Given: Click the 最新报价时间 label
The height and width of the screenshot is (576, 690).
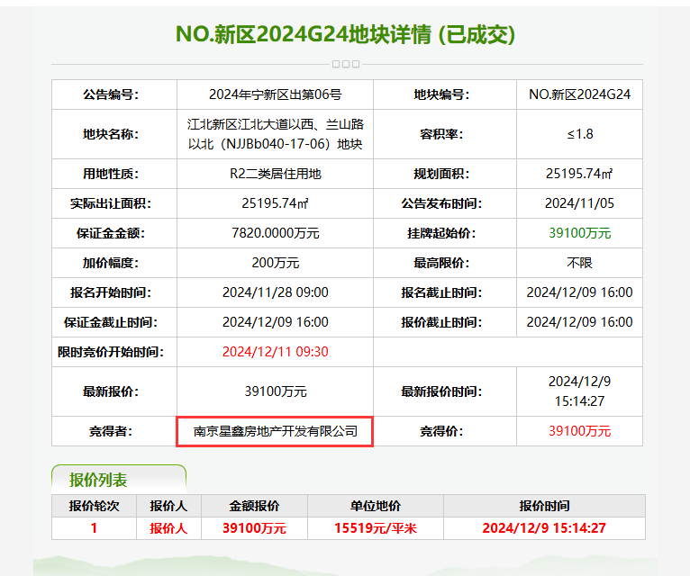Looking at the screenshot, I should point(441,391).
